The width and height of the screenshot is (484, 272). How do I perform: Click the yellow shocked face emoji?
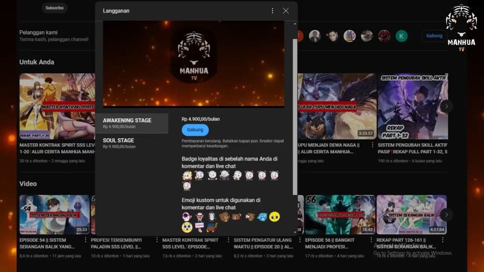[x=187, y=228]
